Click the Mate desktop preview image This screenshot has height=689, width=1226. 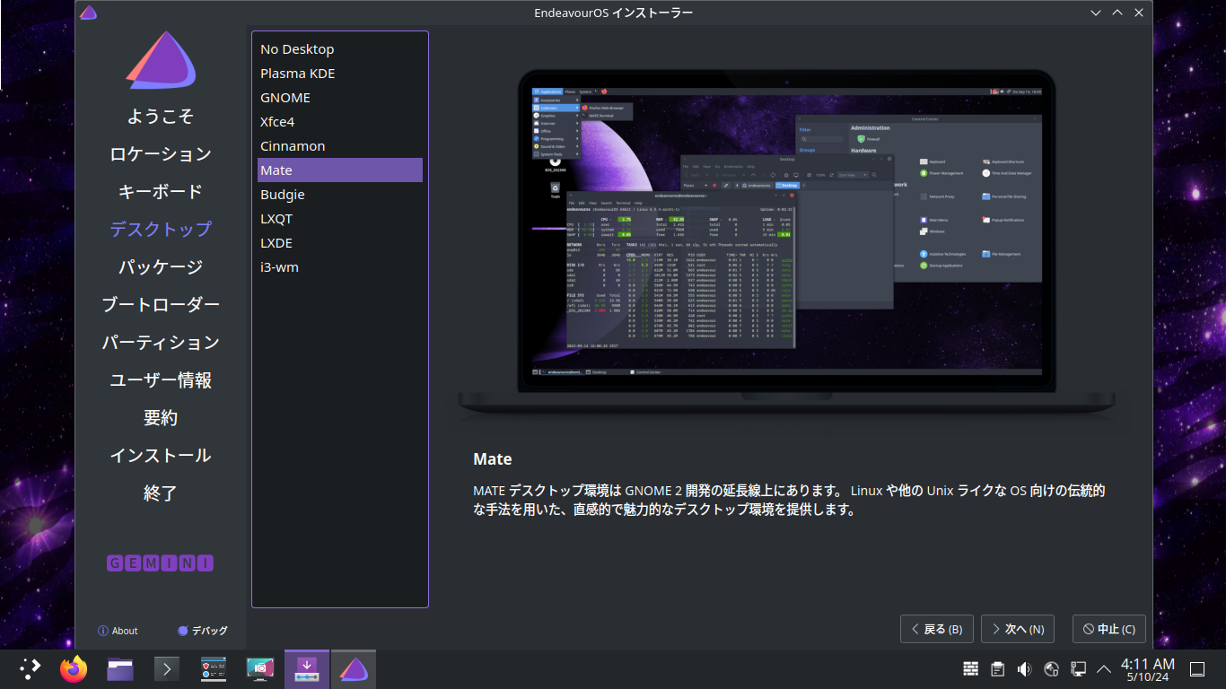(786, 241)
